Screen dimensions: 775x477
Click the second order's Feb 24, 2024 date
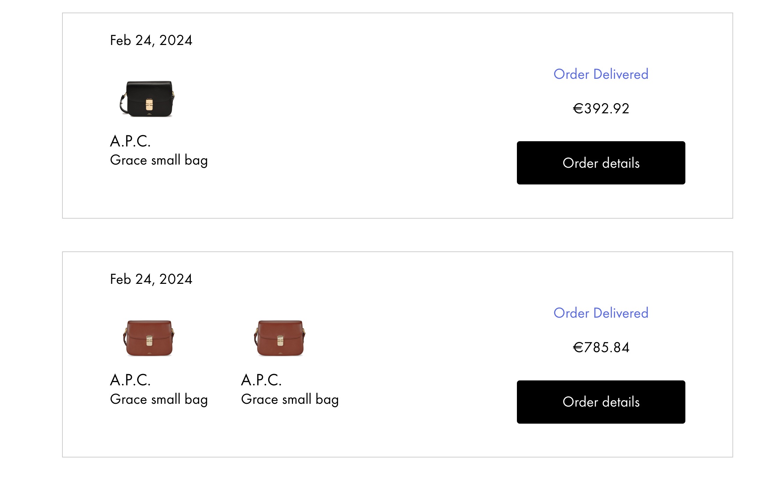point(151,279)
